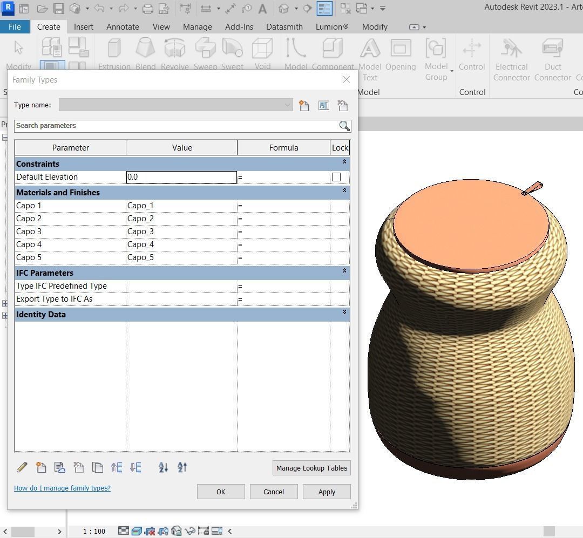Viewport: 583px width, 538px height.
Task: Switch to the Datasmith ribbon tab
Action: point(284,27)
